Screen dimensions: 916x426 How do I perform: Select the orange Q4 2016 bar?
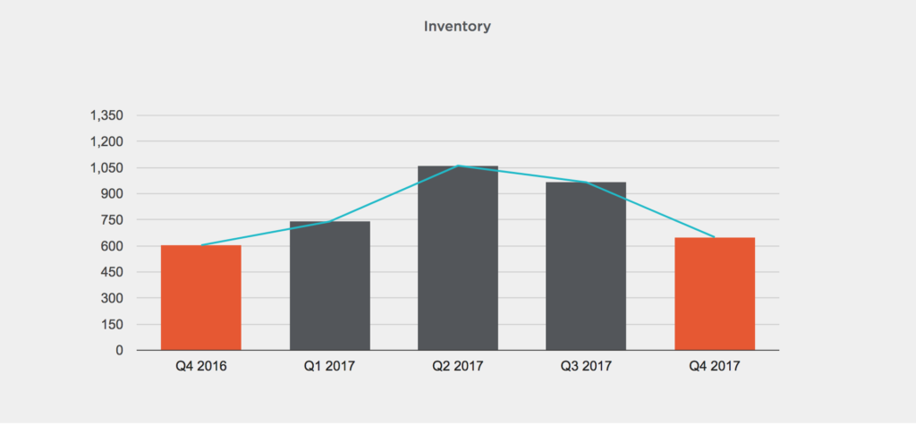pos(201,297)
